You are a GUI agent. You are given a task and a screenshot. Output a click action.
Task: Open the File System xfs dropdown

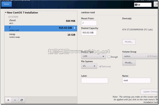[89, 66]
